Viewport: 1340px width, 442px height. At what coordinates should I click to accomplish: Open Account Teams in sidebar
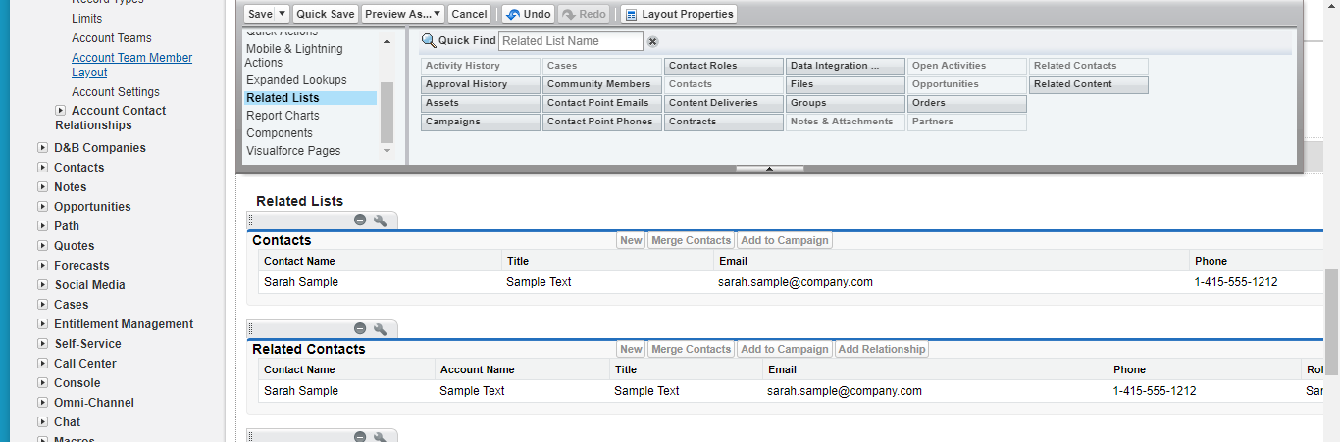112,38
